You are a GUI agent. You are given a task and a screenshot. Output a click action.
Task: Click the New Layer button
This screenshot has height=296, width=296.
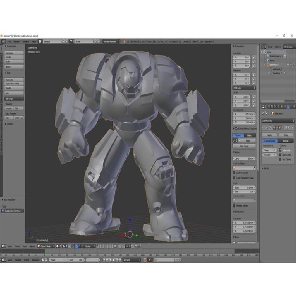point(244,146)
